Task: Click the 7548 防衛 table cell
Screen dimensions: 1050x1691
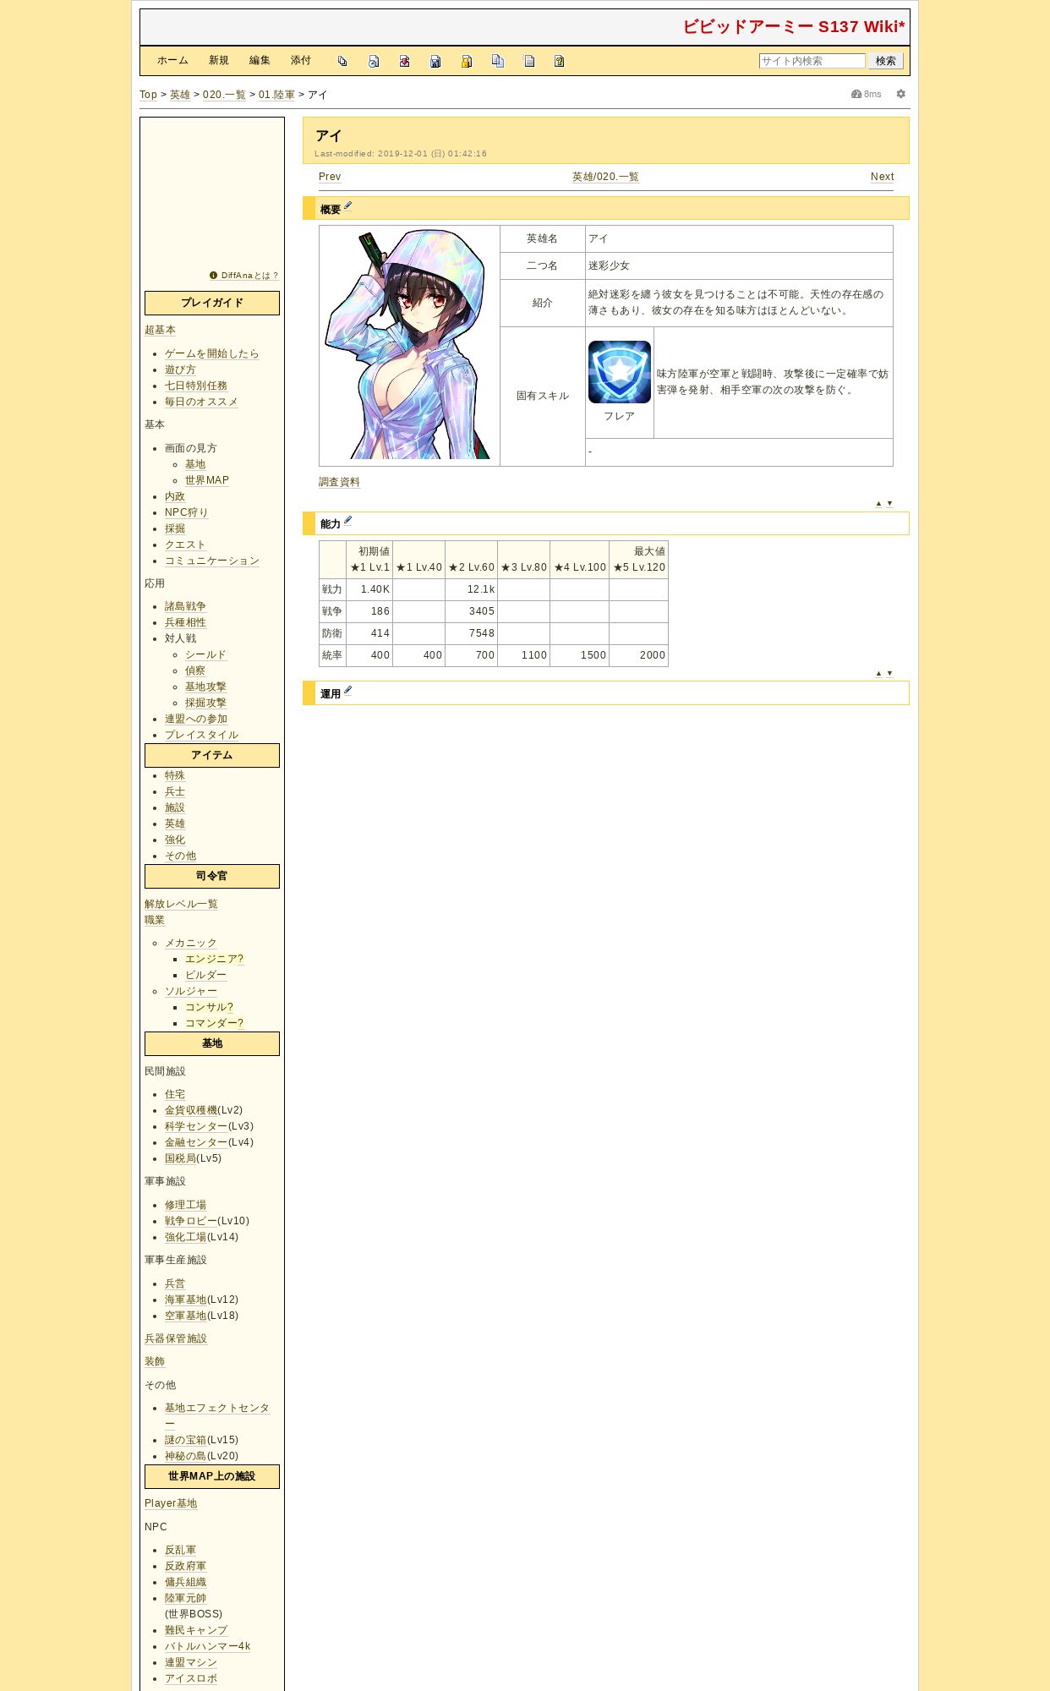Action: tap(472, 633)
